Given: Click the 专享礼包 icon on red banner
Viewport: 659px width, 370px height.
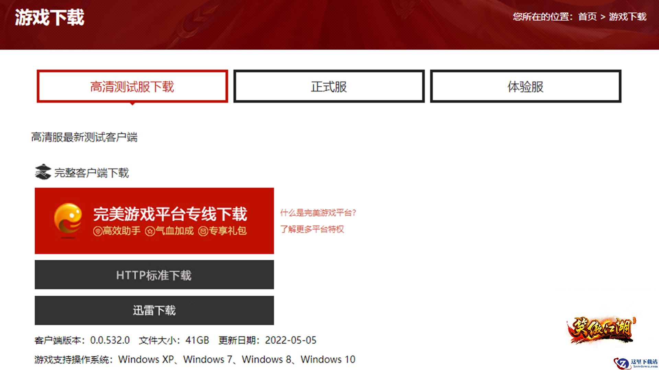Looking at the screenshot, I should [x=203, y=232].
